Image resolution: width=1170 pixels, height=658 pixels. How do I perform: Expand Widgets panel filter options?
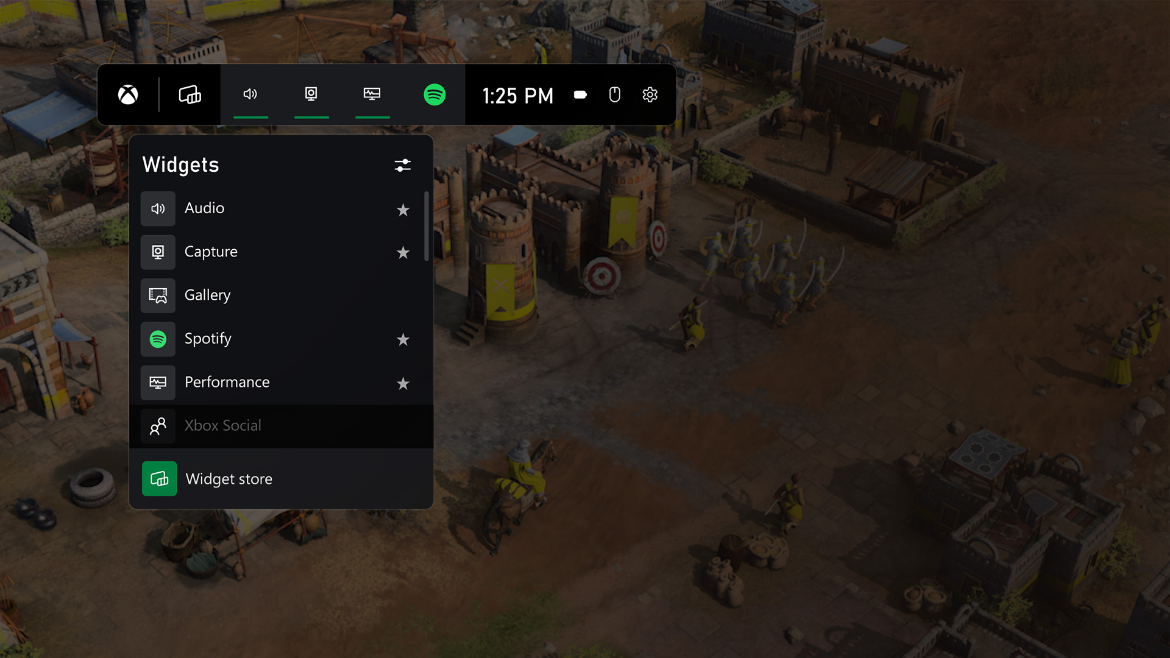pos(403,166)
